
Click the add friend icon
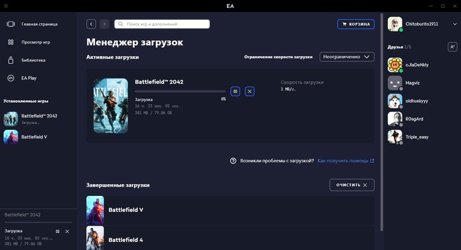pyautogui.click(x=452, y=47)
